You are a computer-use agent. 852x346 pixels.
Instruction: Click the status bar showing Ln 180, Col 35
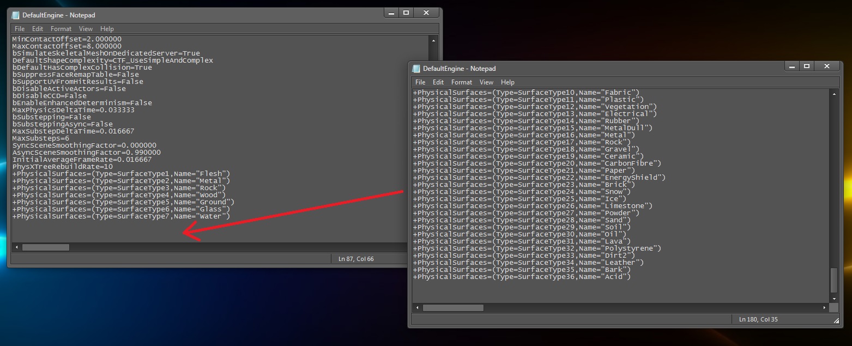(759, 320)
